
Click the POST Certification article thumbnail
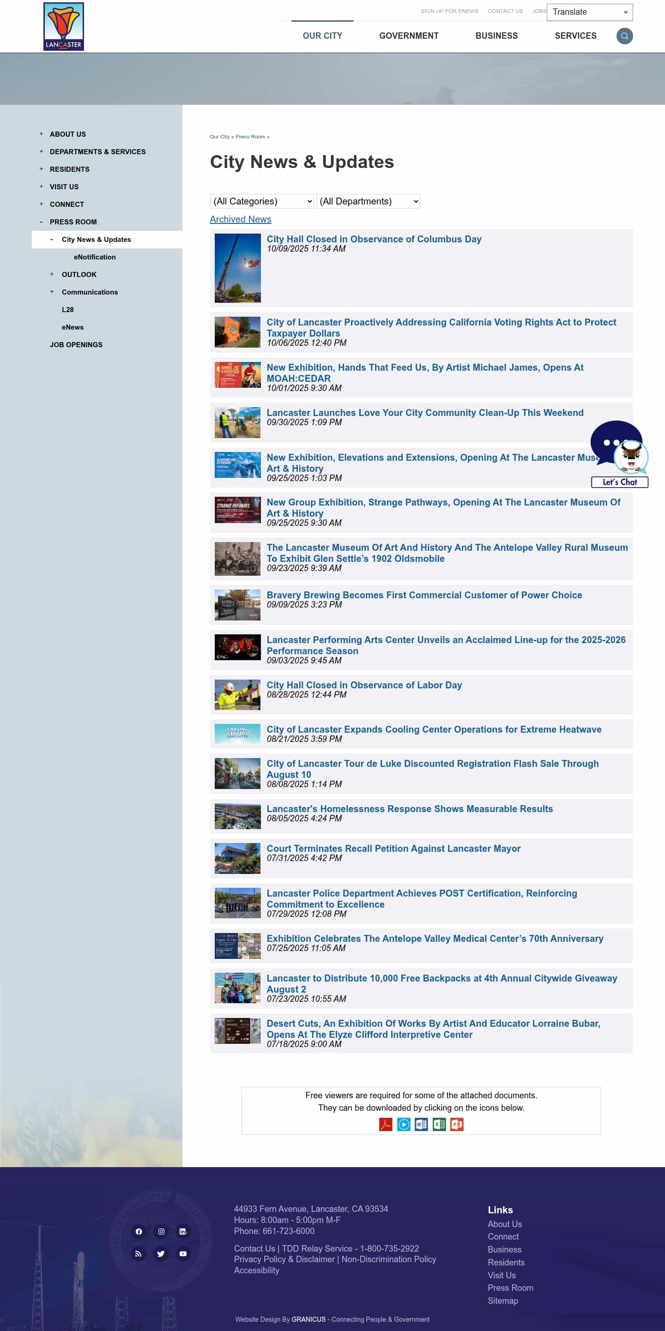(x=238, y=903)
